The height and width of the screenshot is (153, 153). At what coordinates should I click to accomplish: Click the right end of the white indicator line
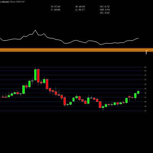click(x=138, y=38)
